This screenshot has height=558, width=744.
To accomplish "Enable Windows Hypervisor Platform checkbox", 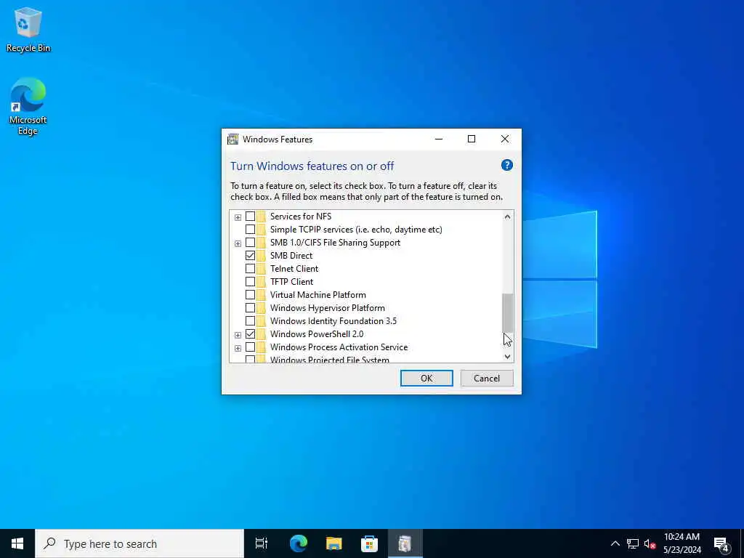I will click(250, 308).
